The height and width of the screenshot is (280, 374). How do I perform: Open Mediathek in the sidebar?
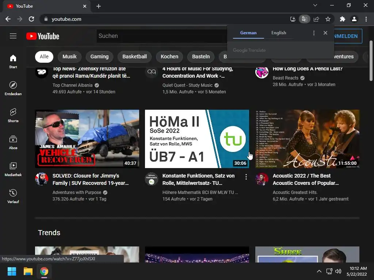pos(13,169)
